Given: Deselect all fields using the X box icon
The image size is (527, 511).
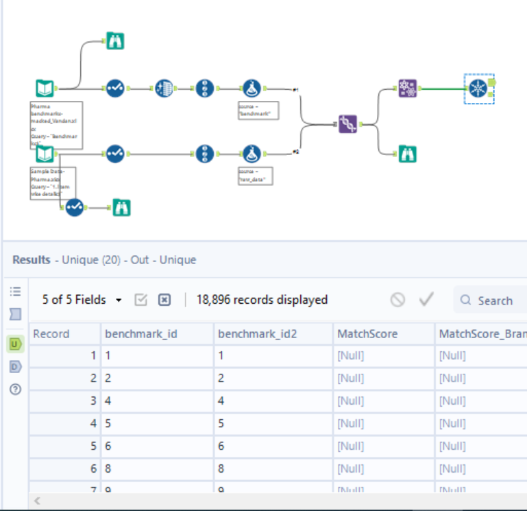Looking at the screenshot, I should (164, 300).
